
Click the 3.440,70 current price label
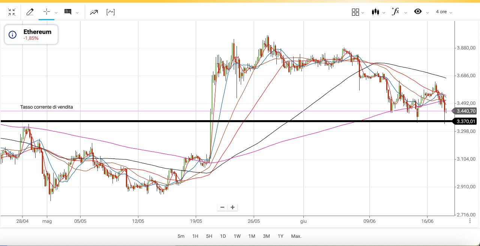(466, 111)
